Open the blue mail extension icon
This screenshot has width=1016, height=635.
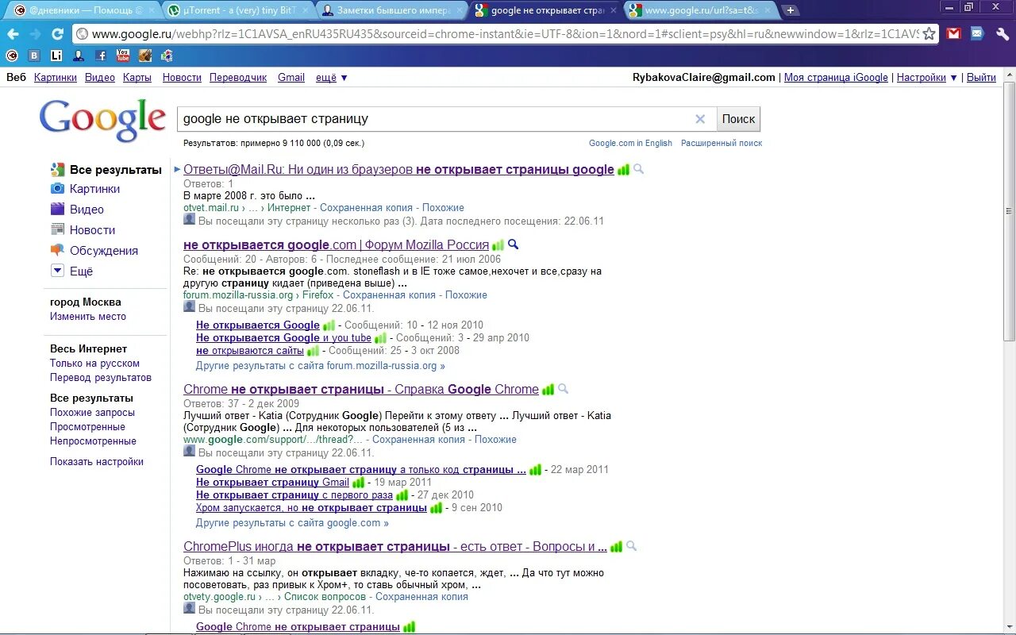tap(977, 34)
